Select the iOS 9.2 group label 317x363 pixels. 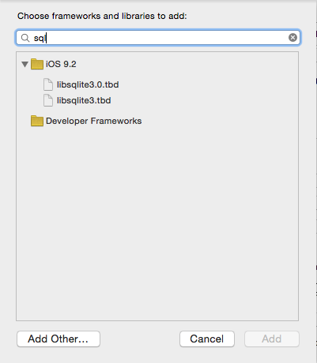pyautogui.click(x=61, y=64)
